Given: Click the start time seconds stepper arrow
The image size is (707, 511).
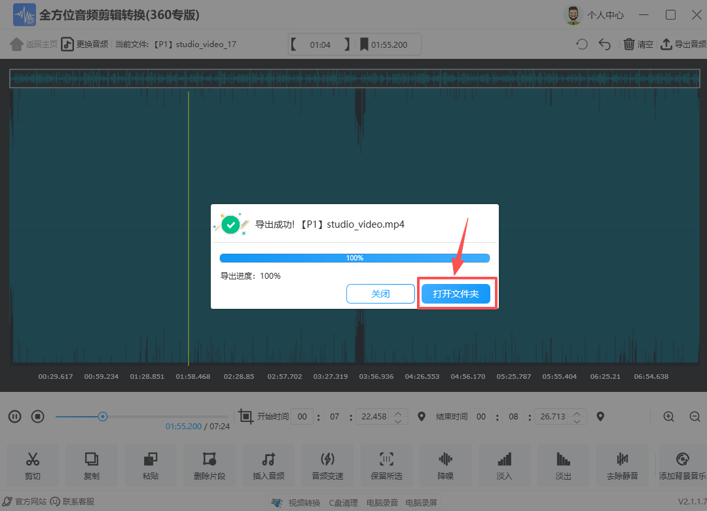Looking at the screenshot, I should [x=398, y=413].
